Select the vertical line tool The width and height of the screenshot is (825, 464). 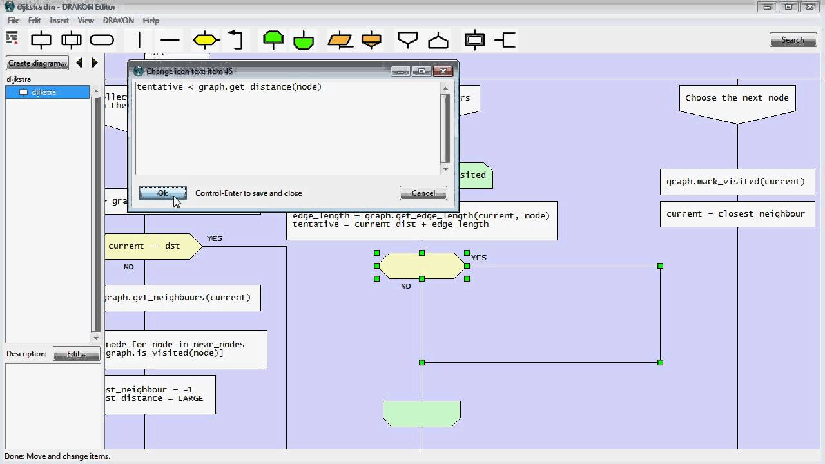pos(139,40)
